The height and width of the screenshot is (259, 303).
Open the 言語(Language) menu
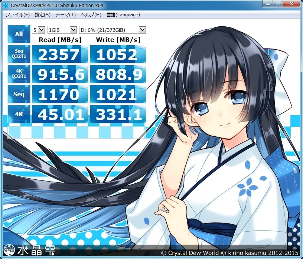point(123,15)
